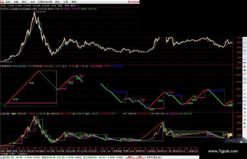Click the RSI indicator sidebar icon
This screenshot has height=159, width=247.
click(245, 63)
